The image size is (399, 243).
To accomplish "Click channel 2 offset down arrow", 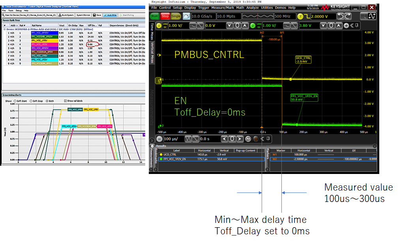I will [323, 26].
